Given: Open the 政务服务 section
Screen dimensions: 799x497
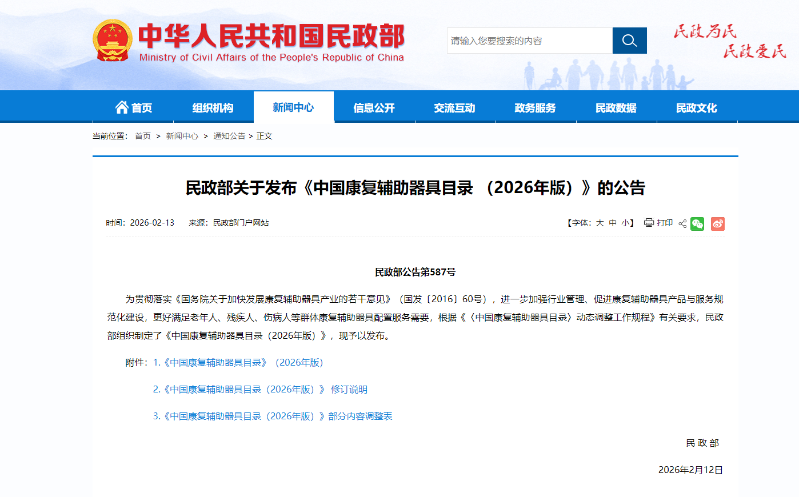Looking at the screenshot, I should (536, 106).
